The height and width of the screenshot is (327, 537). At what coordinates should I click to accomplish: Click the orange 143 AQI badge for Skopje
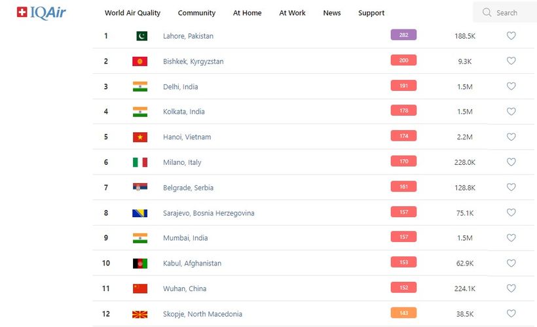tap(403, 313)
